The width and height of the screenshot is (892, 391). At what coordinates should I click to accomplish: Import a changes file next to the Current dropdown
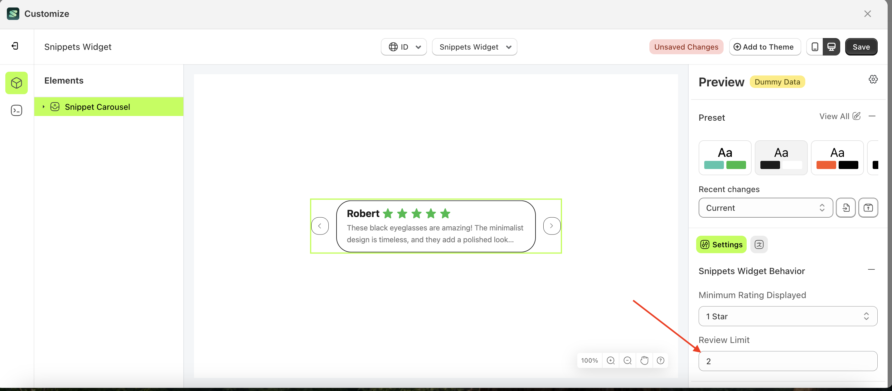point(846,207)
